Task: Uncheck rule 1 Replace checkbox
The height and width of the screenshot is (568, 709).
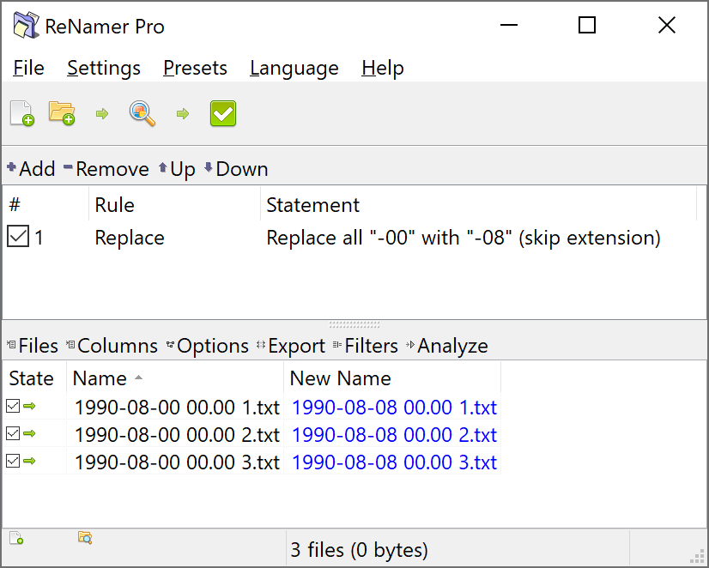Action: (18, 236)
